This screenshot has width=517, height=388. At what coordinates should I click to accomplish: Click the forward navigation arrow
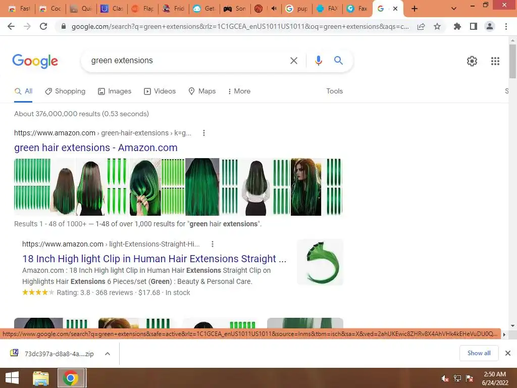27,26
